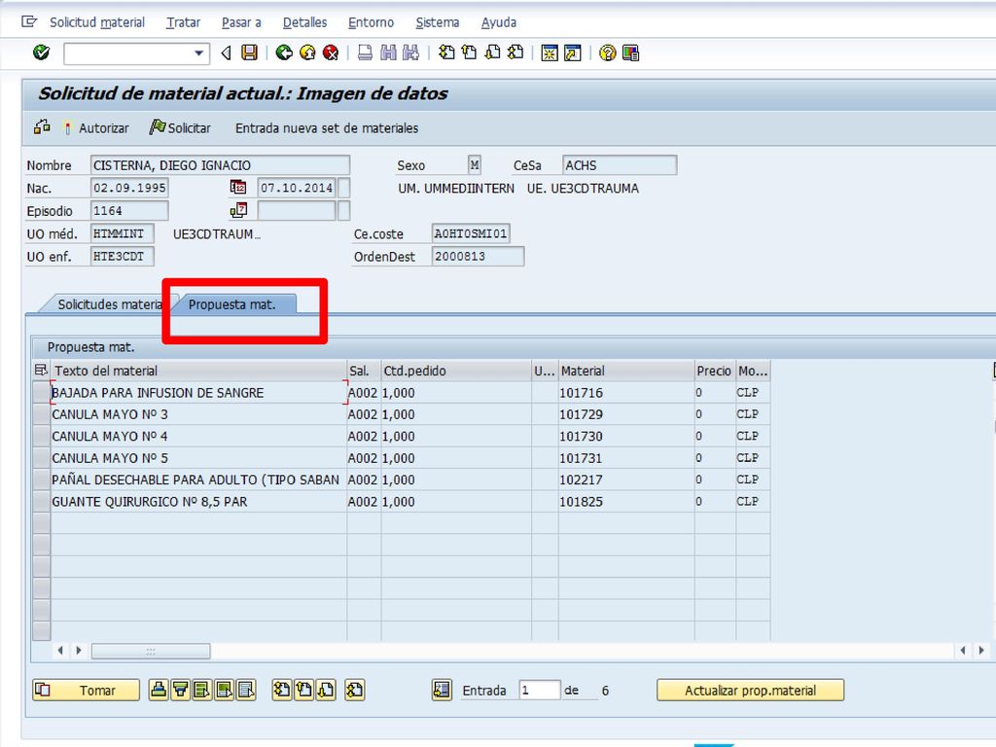Click the Actualizar prop.material button
996x747 pixels.
[x=750, y=690]
